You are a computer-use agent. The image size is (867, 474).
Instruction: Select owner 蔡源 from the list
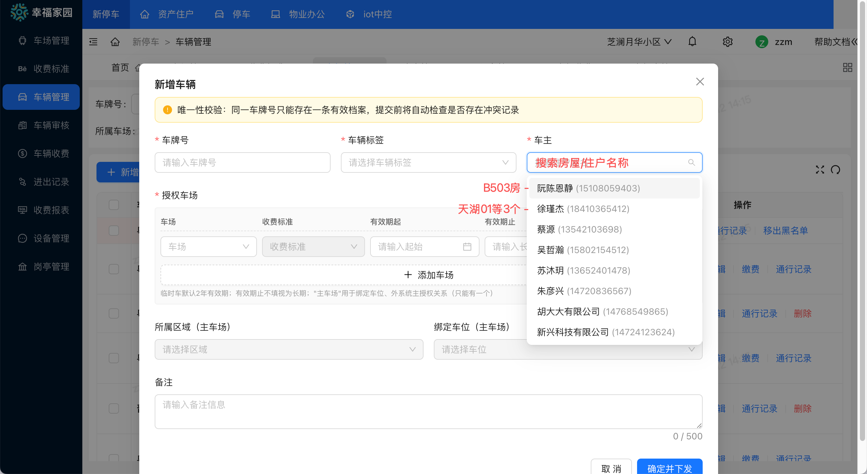tap(614, 229)
